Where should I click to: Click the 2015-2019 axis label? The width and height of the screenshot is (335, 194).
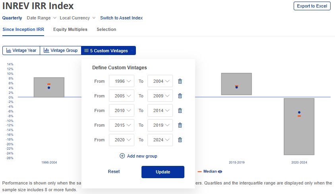[236, 162]
